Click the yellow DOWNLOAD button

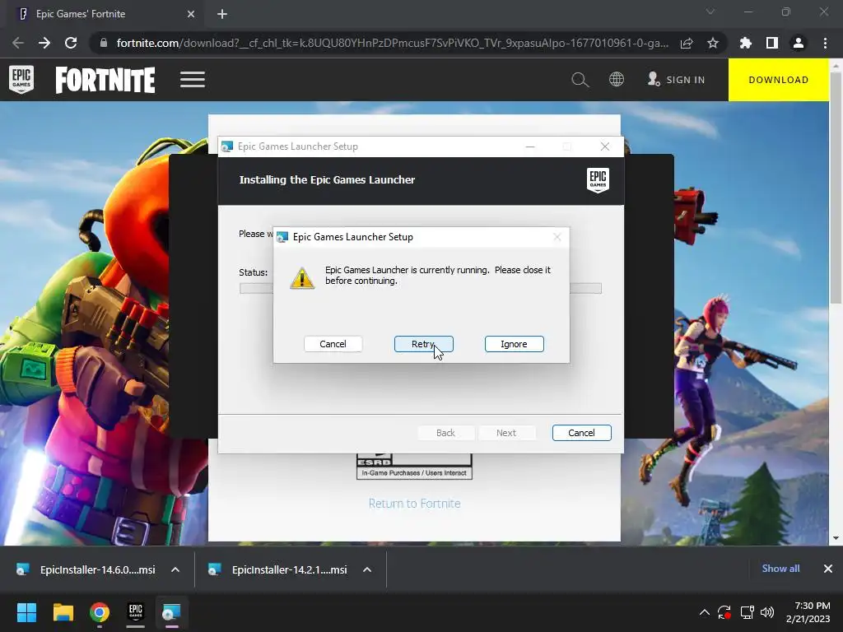pos(779,80)
